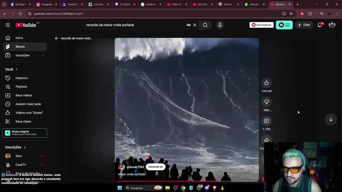Image resolution: width=342 pixels, height=192 pixels.
Task: Open Assistir mais tarde
Action: point(25,104)
